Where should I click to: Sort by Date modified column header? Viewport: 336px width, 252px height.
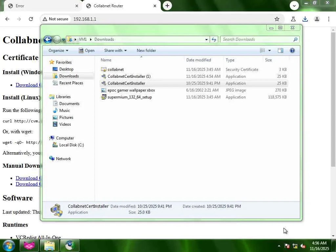pyautogui.click(x=204, y=60)
